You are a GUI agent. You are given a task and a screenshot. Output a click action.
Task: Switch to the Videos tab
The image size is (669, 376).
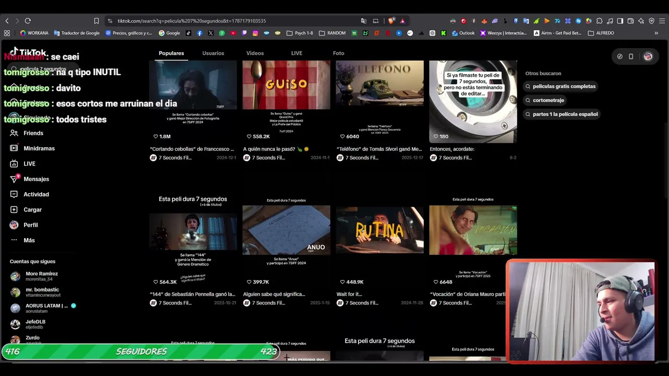(255, 53)
